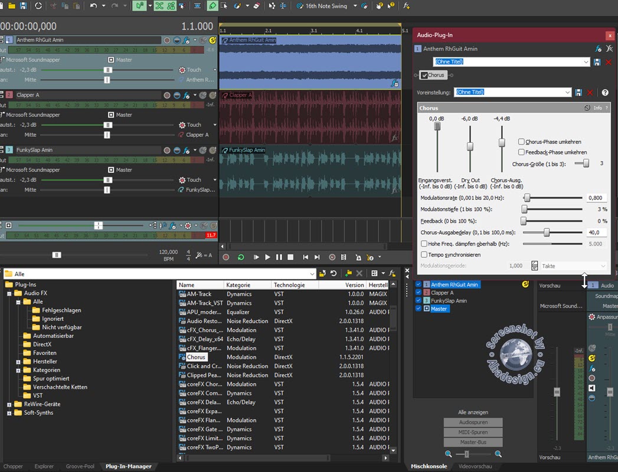This screenshot has width=618, height=472.
Task: Expand the Soft-Synths tree node
Action: point(9,413)
